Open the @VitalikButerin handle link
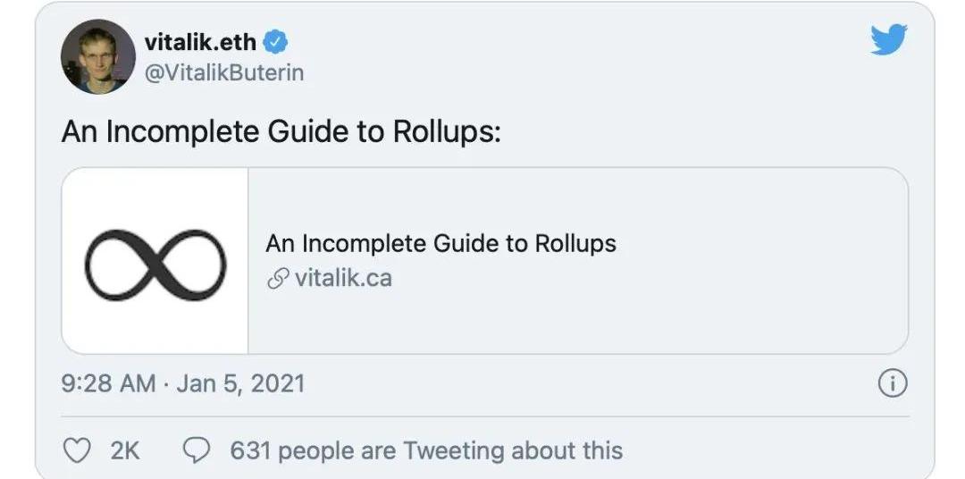This screenshot has width=965, height=479. (x=223, y=73)
